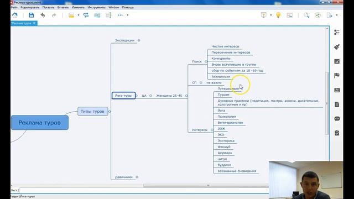This screenshot has width=354, height=199.
Task: Open the Изменить menu
Action: (78, 7)
